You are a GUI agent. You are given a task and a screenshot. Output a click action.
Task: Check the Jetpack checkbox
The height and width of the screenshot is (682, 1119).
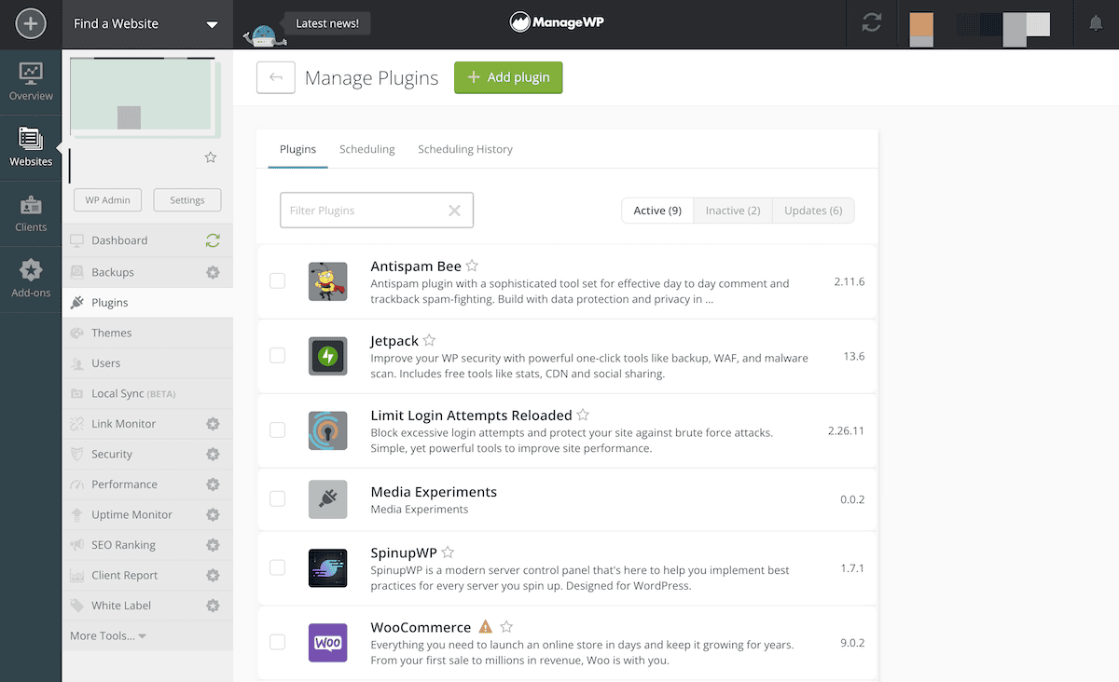pos(277,355)
